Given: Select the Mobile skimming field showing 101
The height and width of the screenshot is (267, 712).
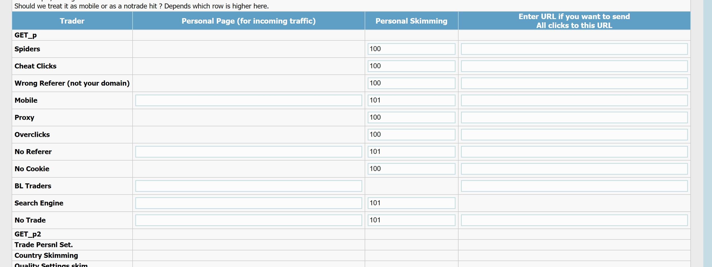Looking at the screenshot, I should coord(411,100).
